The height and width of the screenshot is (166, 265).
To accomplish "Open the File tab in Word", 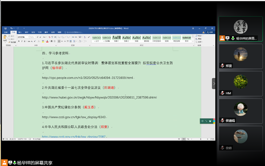I will point(6,32).
